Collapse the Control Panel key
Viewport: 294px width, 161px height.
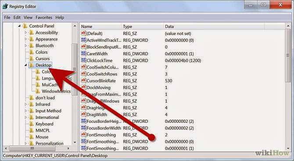pyautogui.click(x=19, y=26)
